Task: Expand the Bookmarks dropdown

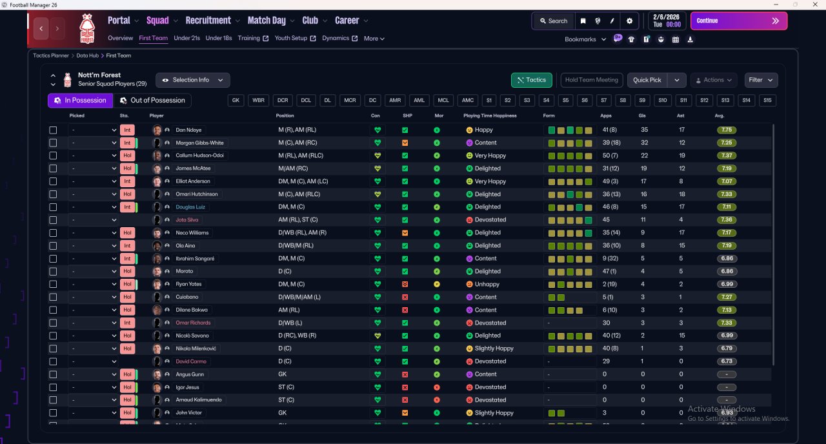Action: click(585, 39)
